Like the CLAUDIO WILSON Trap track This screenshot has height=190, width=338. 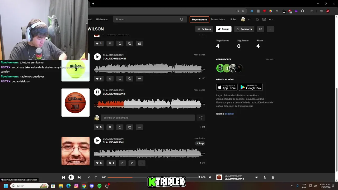tap(99, 163)
